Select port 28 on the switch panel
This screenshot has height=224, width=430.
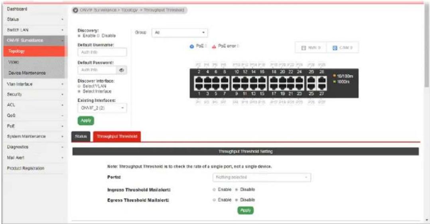click(322, 80)
